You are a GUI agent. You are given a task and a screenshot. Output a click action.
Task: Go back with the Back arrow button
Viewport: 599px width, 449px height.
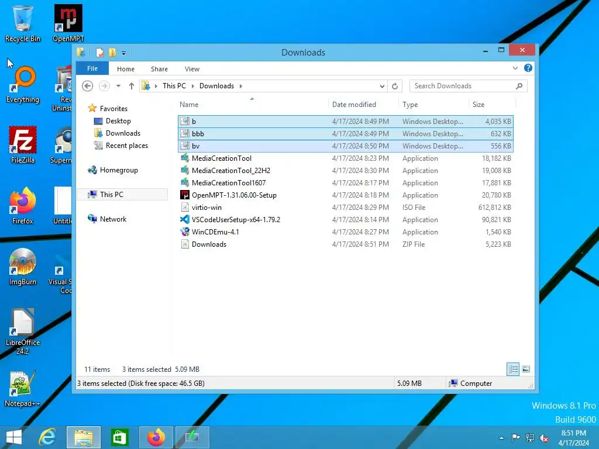88,86
